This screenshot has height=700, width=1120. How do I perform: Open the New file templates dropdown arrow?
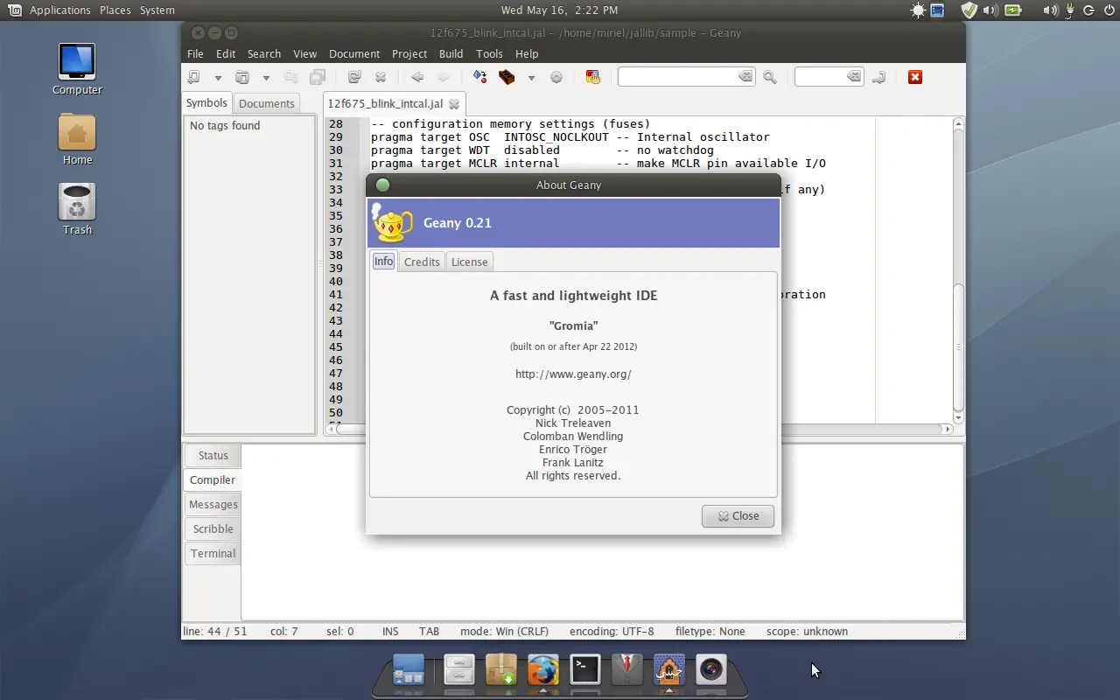pyautogui.click(x=218, y=78)
